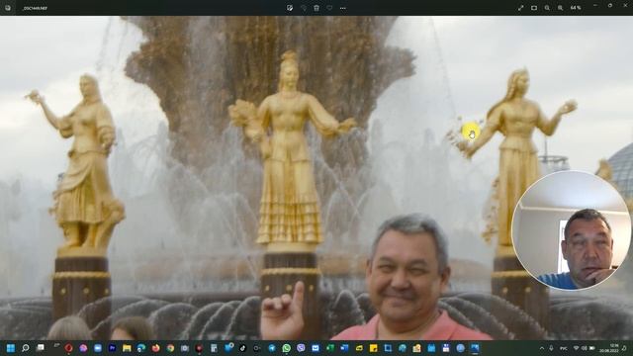Open the Windows Start menu

[11, 348]
